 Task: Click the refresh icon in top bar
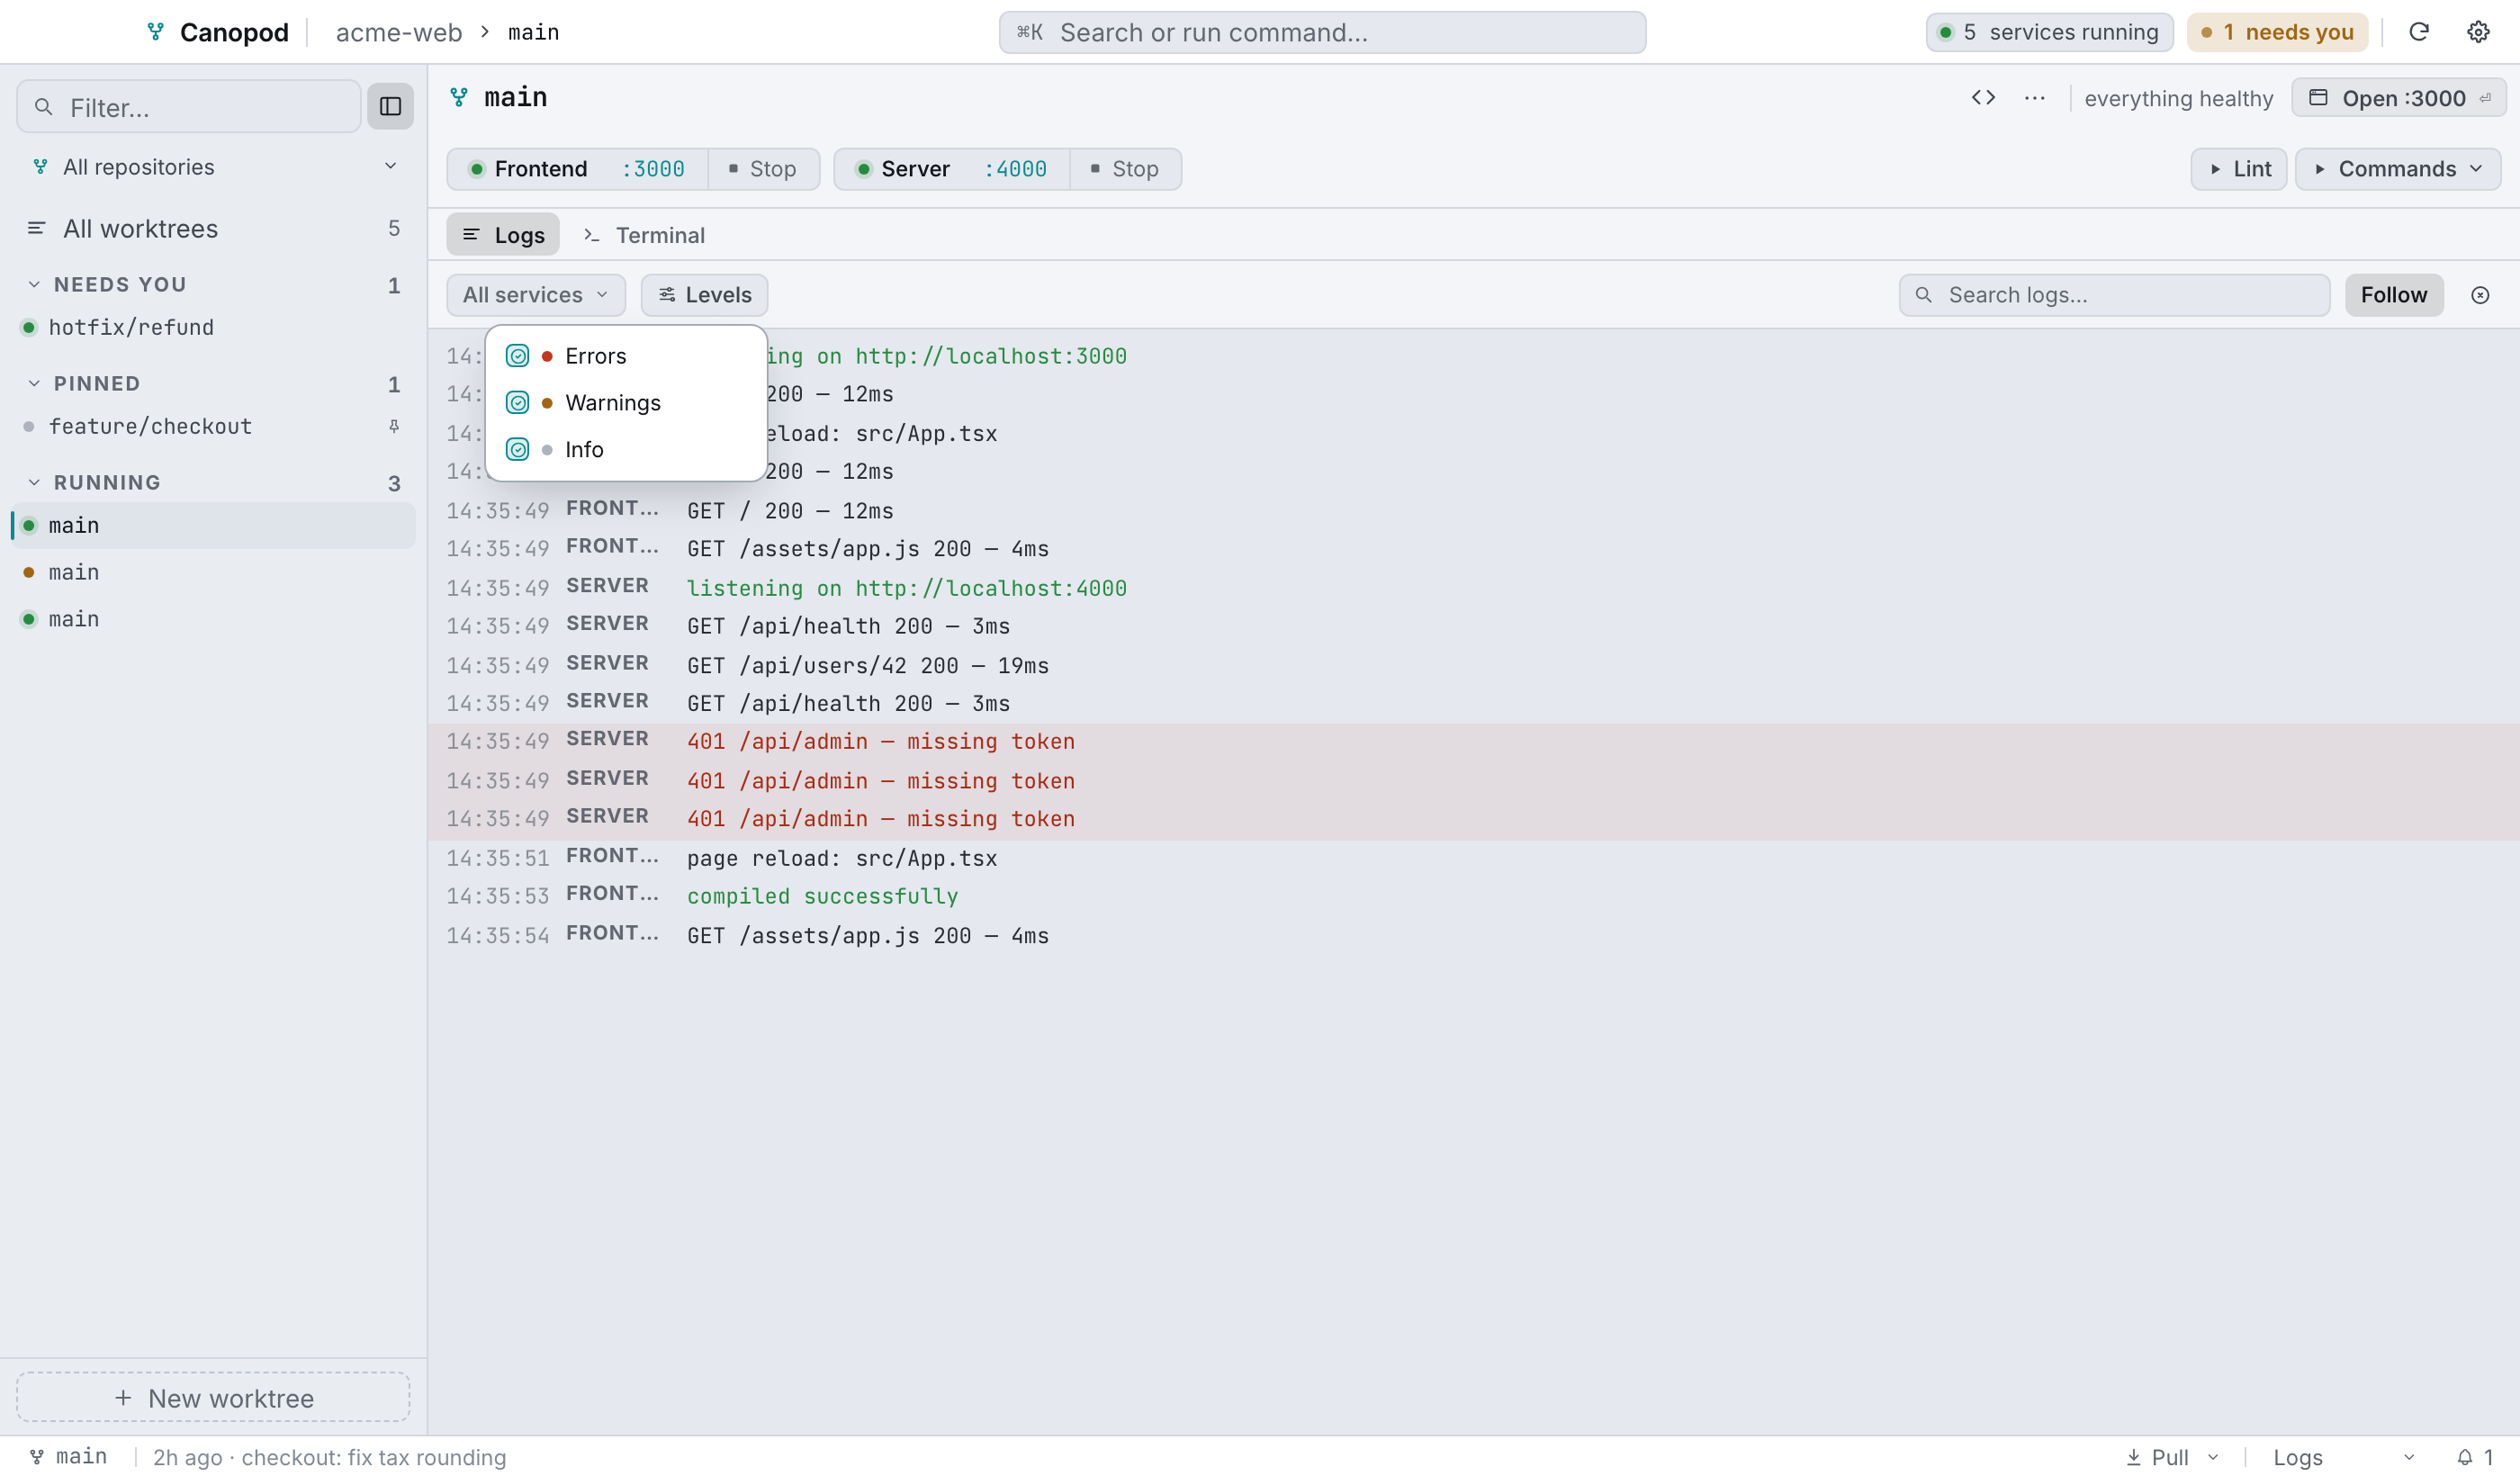pyautogui.click(x=2418, y=32)
